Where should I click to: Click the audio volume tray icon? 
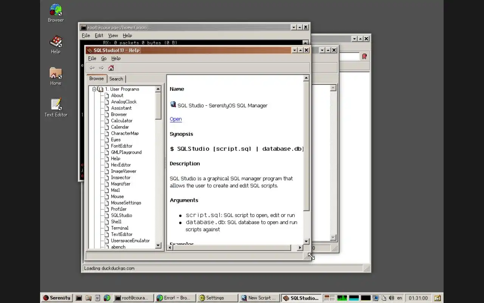tap(391, 298)
